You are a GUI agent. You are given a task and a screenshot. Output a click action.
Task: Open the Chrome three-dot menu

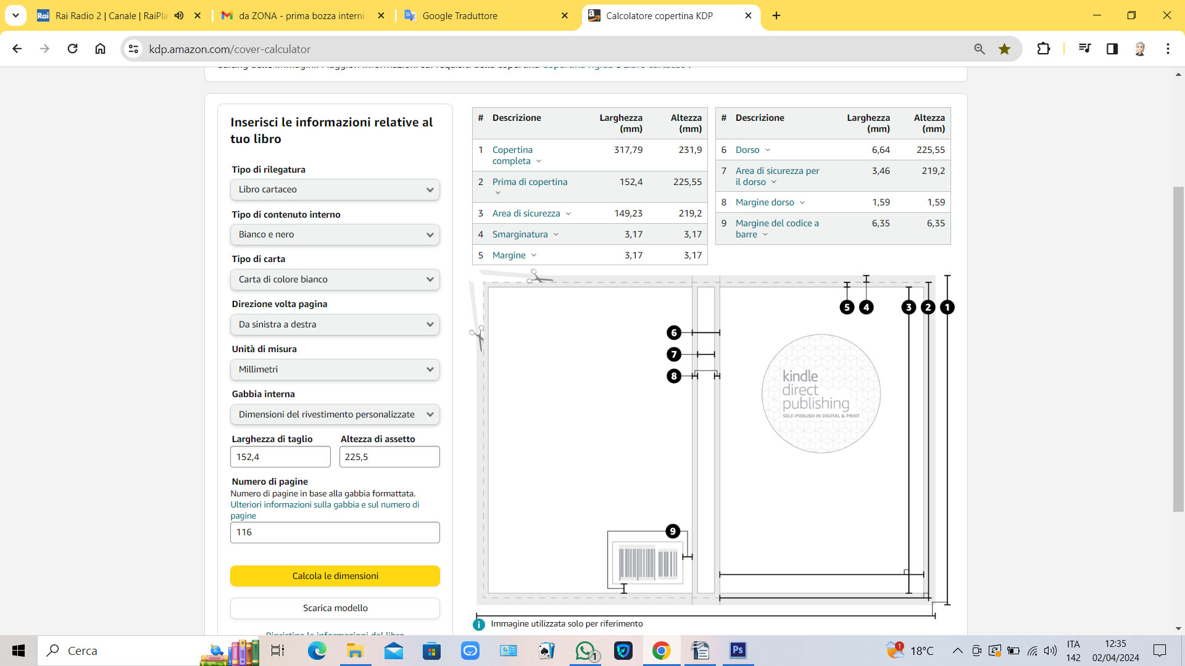click(1168, 49)
